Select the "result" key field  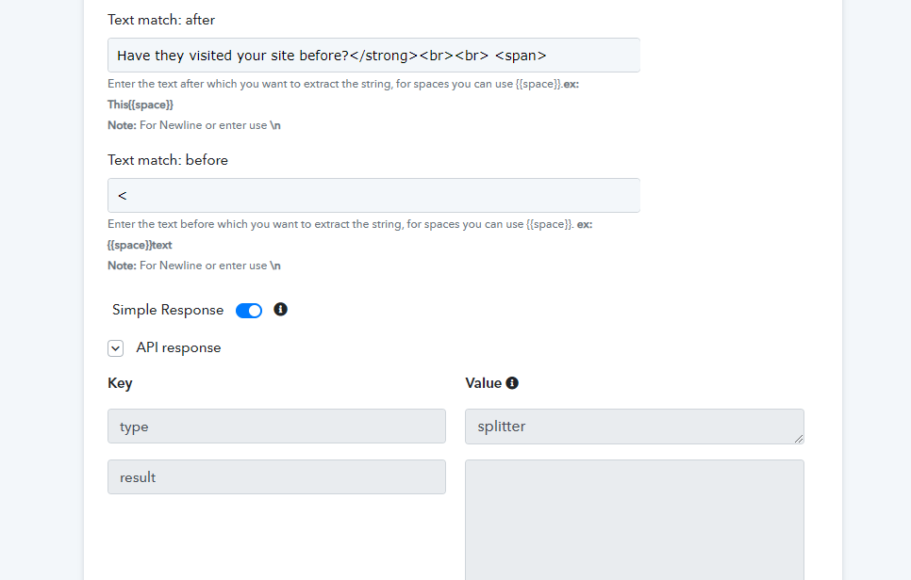click(276, 477)
